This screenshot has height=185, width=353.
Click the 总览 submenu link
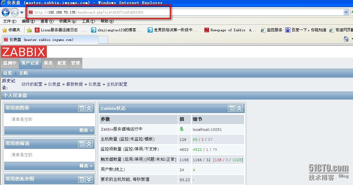pos(7,73)
